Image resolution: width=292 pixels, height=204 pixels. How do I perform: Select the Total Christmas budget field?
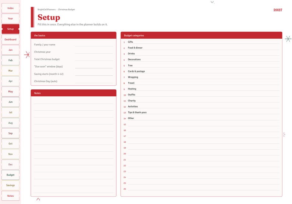point(94,59)
